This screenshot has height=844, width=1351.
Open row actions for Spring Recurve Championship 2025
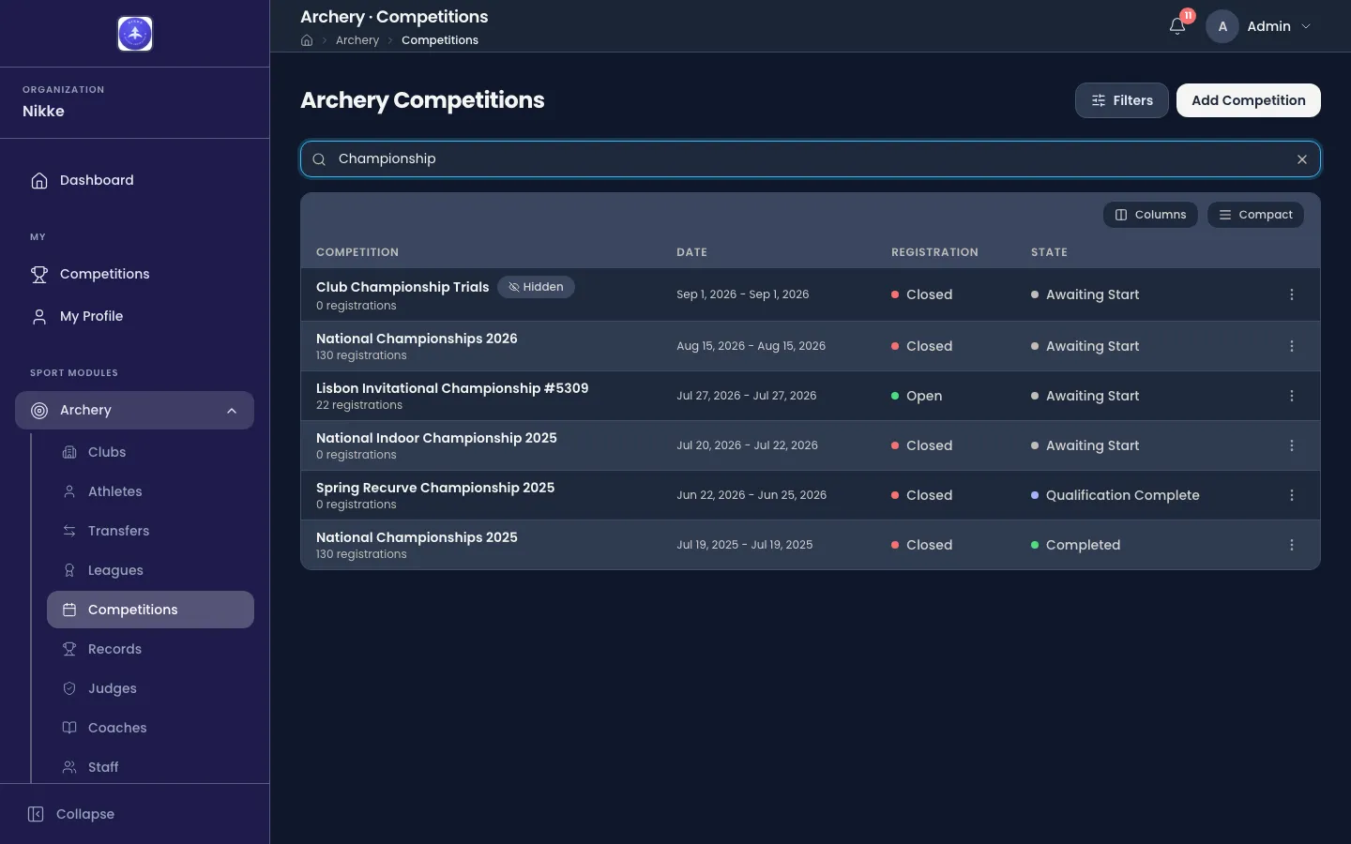[1292, 495]
